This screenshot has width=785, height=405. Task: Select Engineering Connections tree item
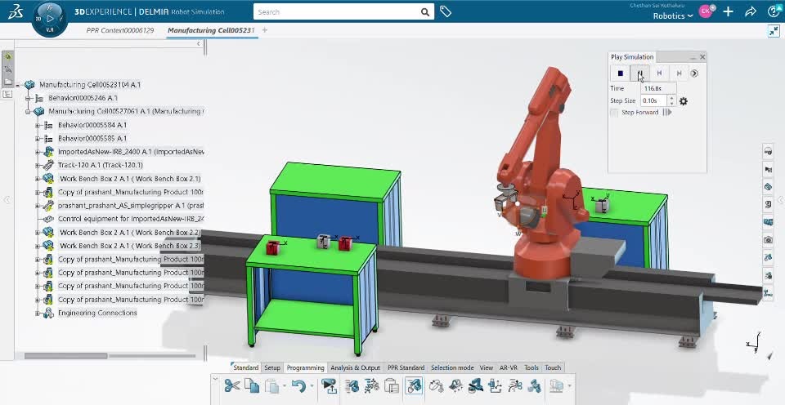point(97,313)
